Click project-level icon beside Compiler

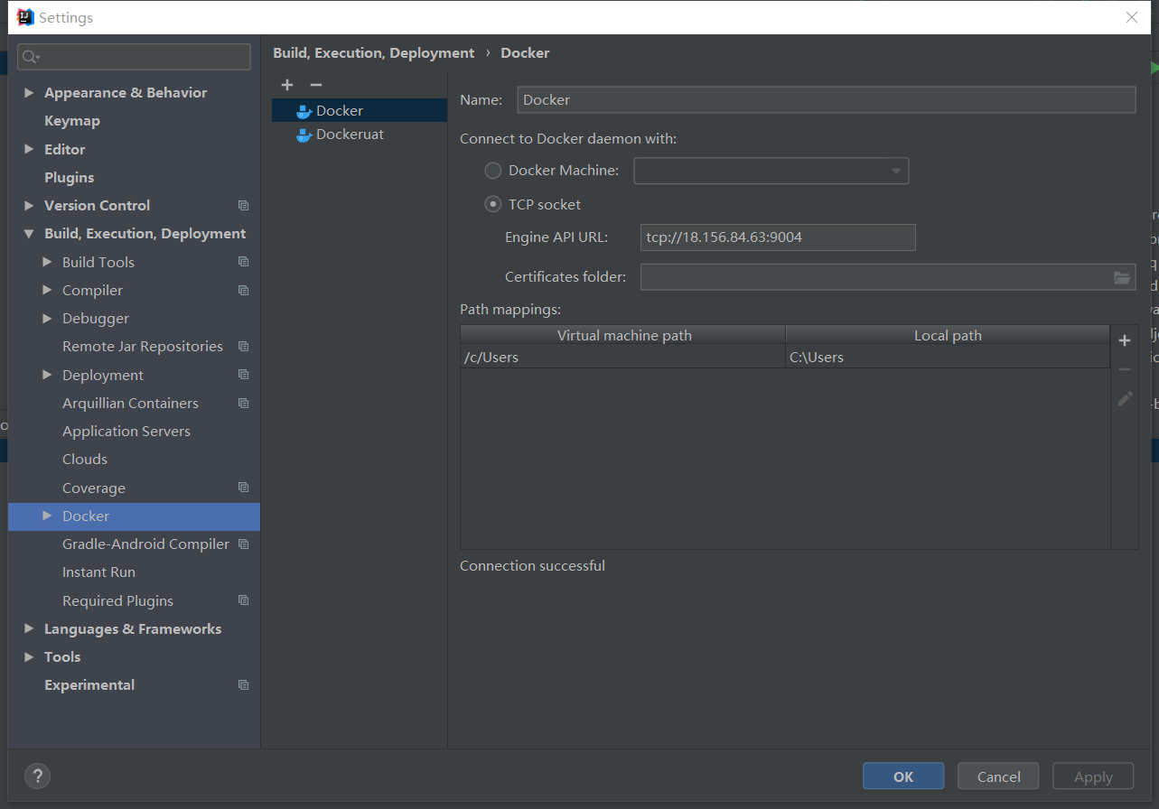pyautogui.click(x=243, y=290)
